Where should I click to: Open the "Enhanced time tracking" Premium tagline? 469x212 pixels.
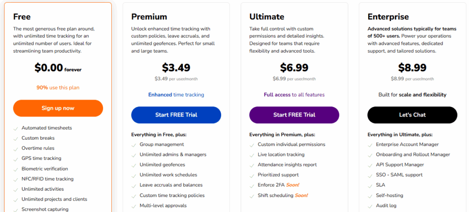pos(176,95)
